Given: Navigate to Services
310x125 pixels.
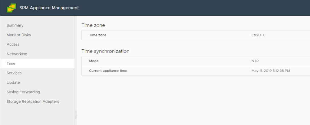Looking at the screenshot, I should pos(14,73).
